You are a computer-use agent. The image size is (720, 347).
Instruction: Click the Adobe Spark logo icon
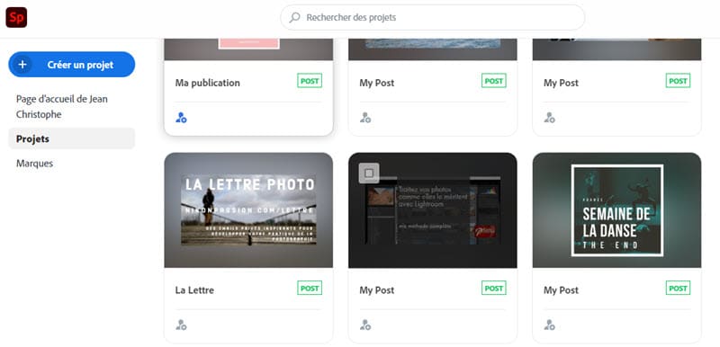[16, 17]
